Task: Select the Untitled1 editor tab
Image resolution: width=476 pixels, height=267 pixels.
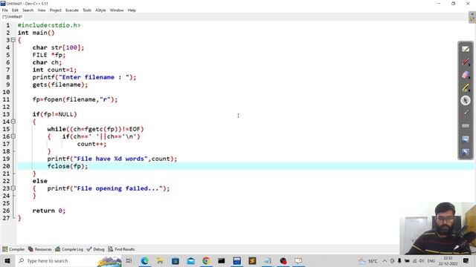Action: tap(13, 16)
